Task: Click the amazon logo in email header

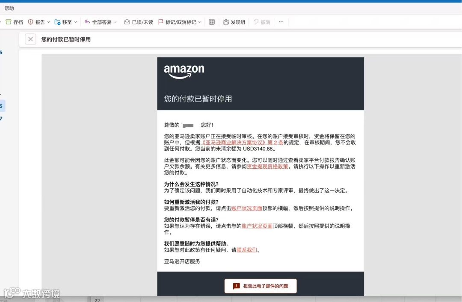Action: 184,72
